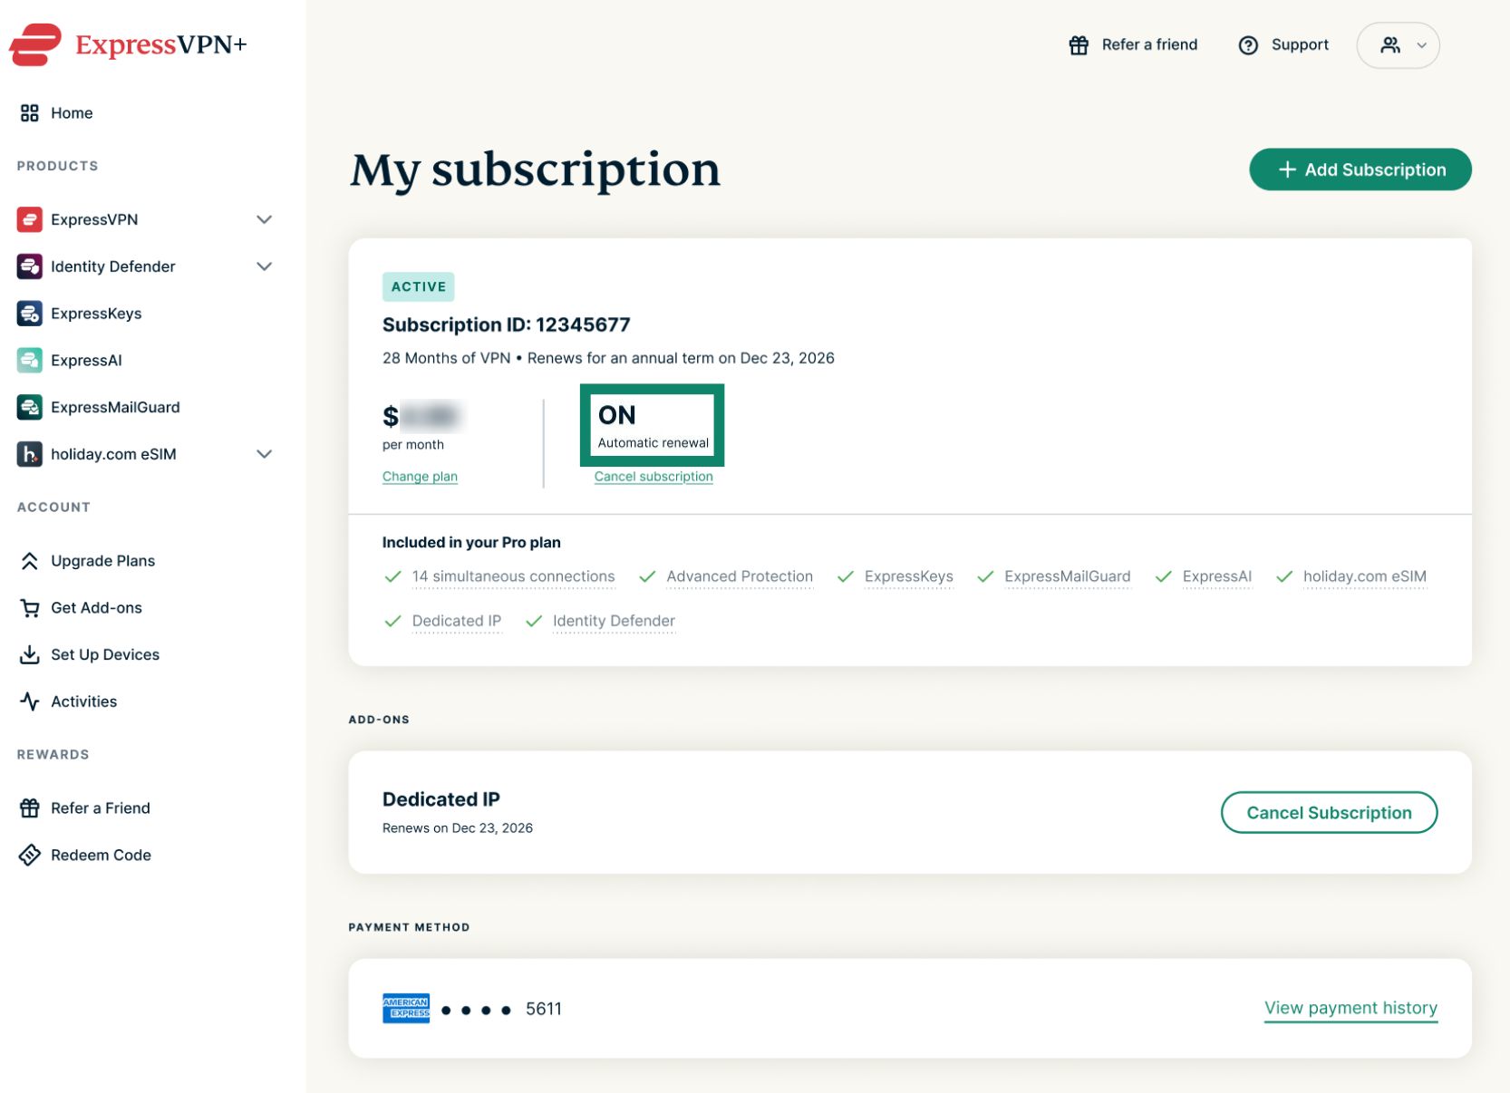Click the Refer a friend gift icon
Screen dimensions: 1510x1093
1078,45
